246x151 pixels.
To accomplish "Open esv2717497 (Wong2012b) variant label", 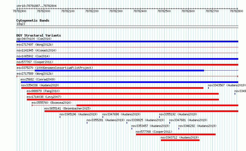I will [35, 45].
